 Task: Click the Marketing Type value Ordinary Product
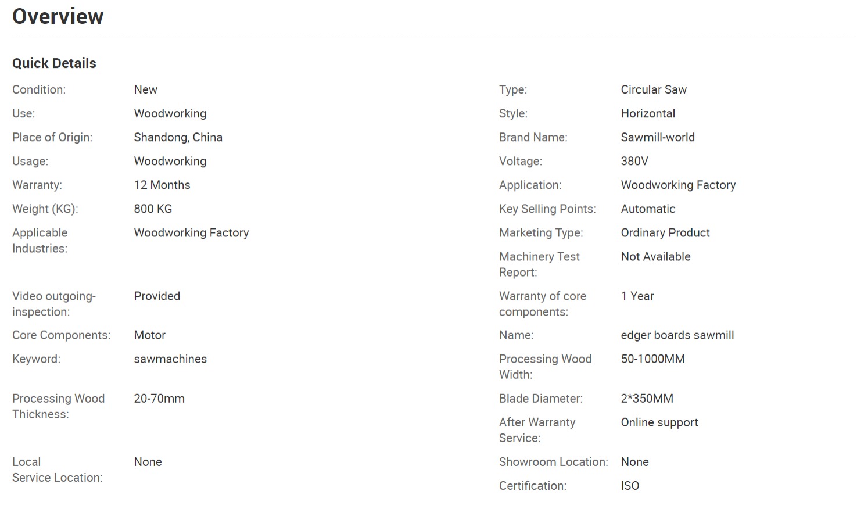pos(665,233)
